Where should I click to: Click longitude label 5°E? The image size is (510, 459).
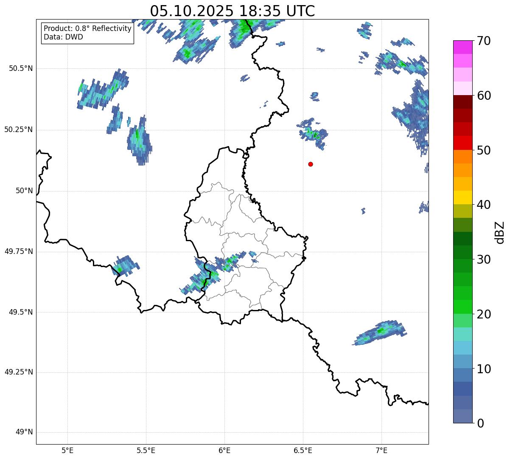pos(67,451)
